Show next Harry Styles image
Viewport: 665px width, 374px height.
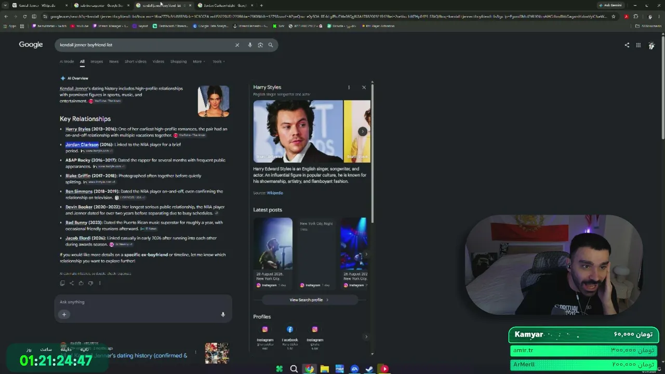pos(363,131)
